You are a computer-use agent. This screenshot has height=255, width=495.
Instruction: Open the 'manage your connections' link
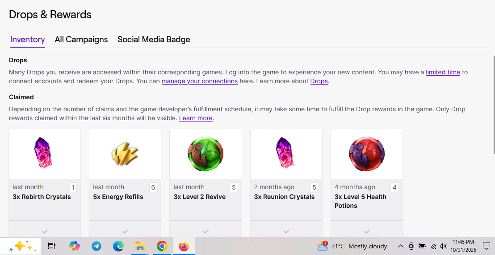(200, 81)
